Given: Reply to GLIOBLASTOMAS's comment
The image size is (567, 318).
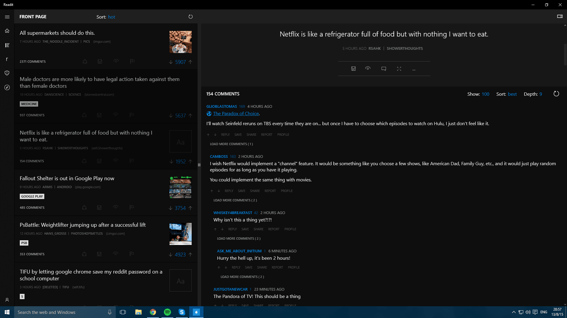Looking at the screenshot, I should click(225, 135).
